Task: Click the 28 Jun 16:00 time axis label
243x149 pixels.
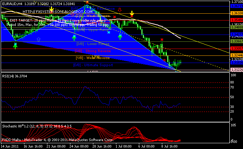Action: click(101, 146)
